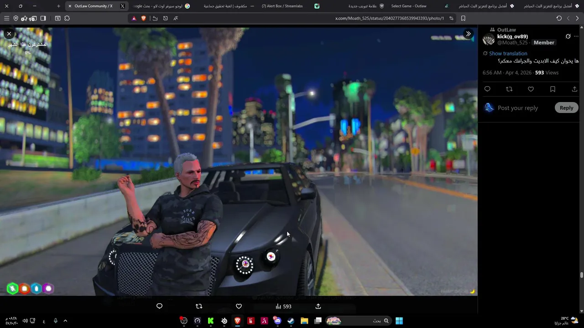Click the reply bubble icon in post sidebar
584x328 pixels.
tap(487, 89)
